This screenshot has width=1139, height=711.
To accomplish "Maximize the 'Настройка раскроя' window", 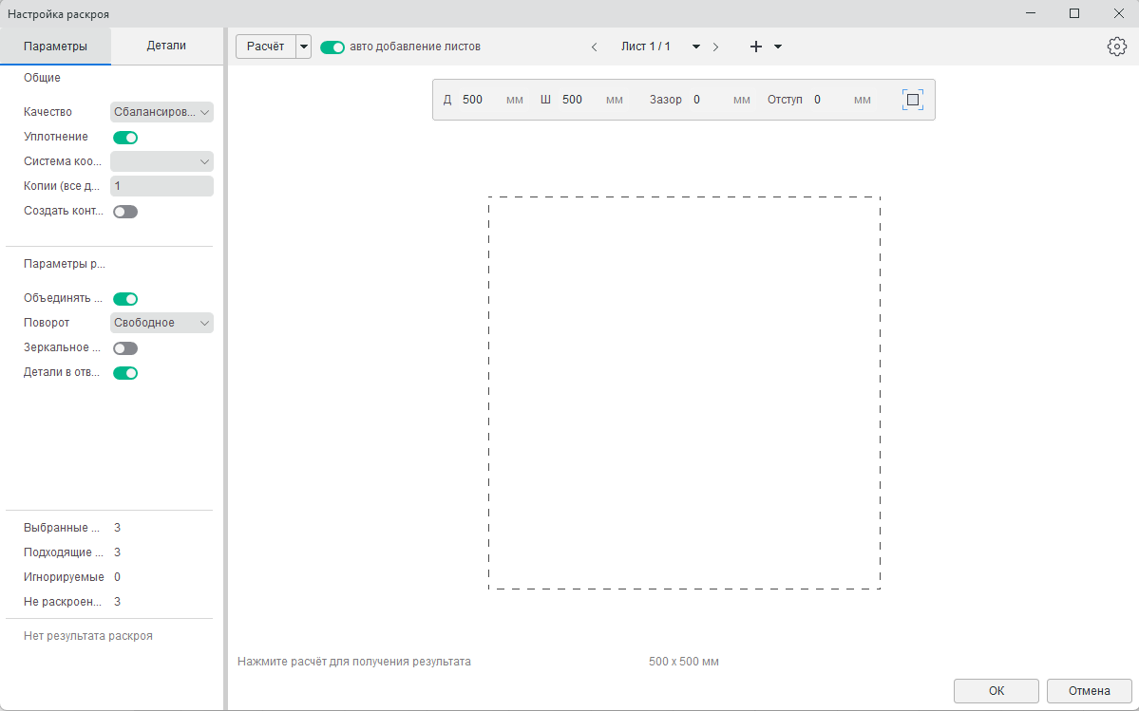I will pyautogui.click(x=1074, y=14).
